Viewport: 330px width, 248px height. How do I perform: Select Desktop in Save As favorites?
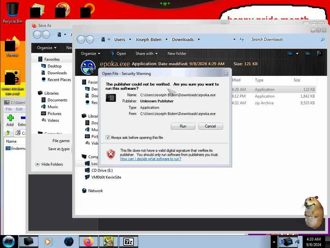[x=54, y=66]
